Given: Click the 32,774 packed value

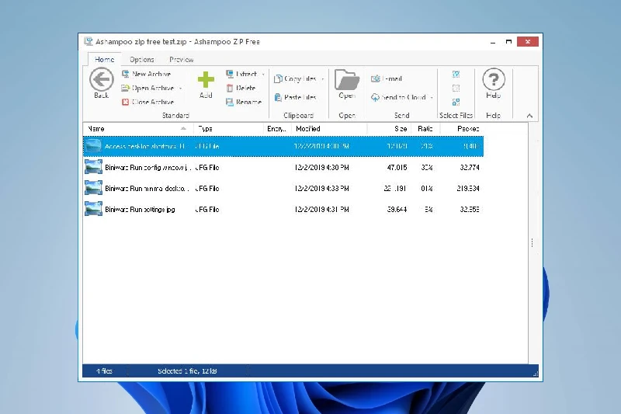Looking at the screenshot, I should pyautogui.click(x=470, y=167).
